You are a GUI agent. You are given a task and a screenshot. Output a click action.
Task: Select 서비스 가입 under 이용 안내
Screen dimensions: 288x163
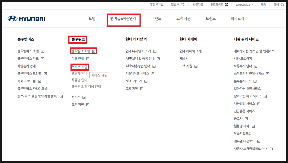coord(80,67)
